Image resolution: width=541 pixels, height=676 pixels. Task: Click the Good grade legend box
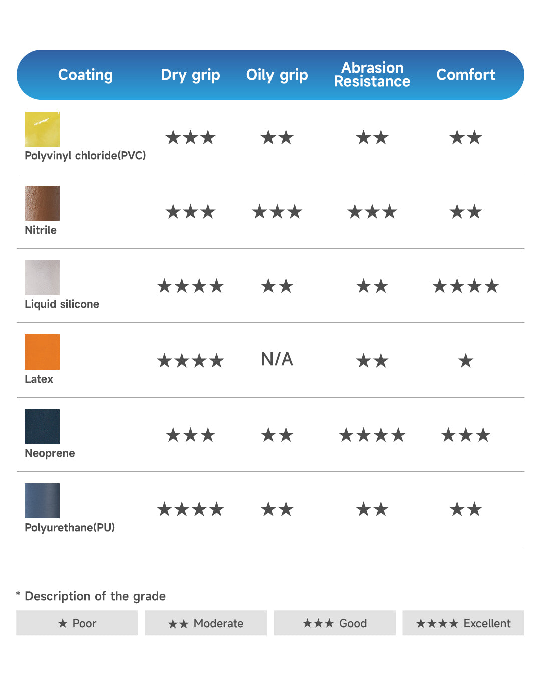[x=335, y=623]
